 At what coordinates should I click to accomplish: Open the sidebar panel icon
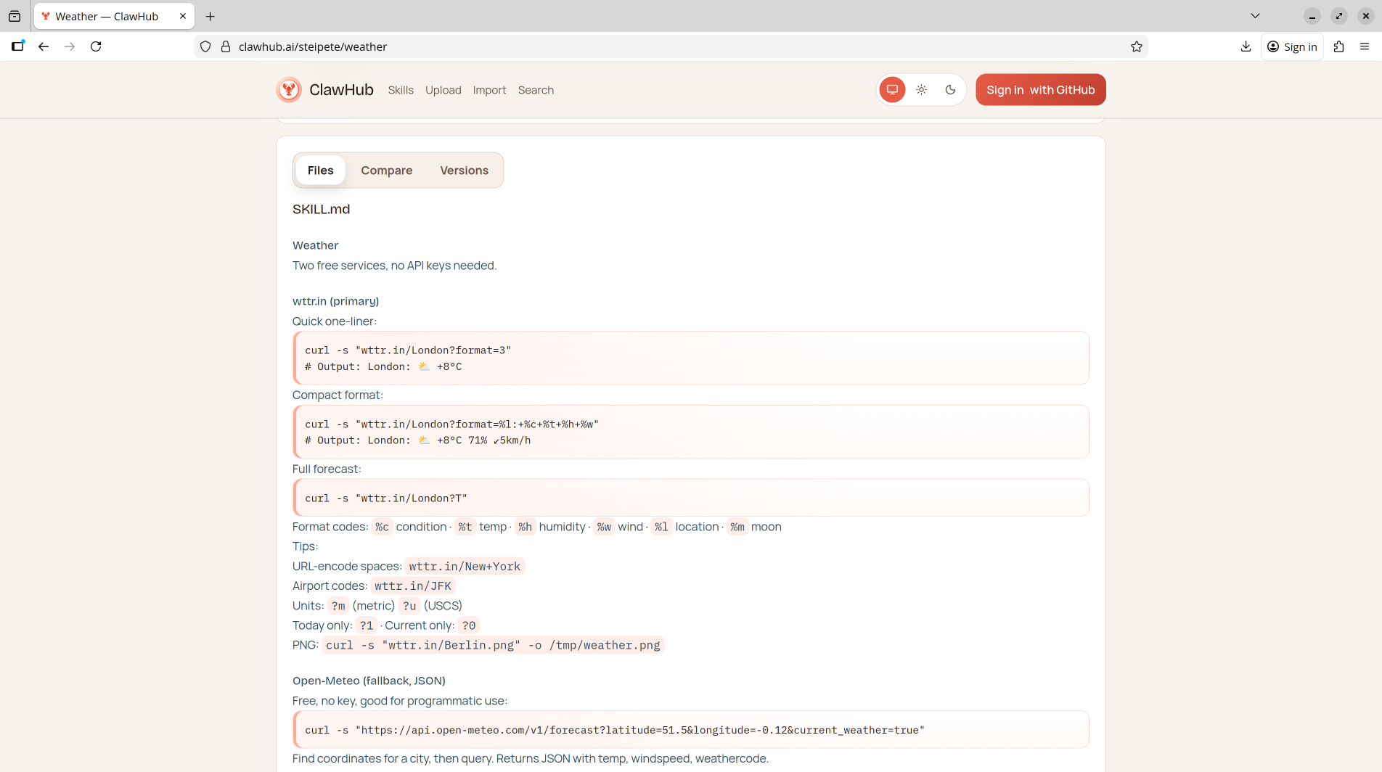click(x=18, y=46)
